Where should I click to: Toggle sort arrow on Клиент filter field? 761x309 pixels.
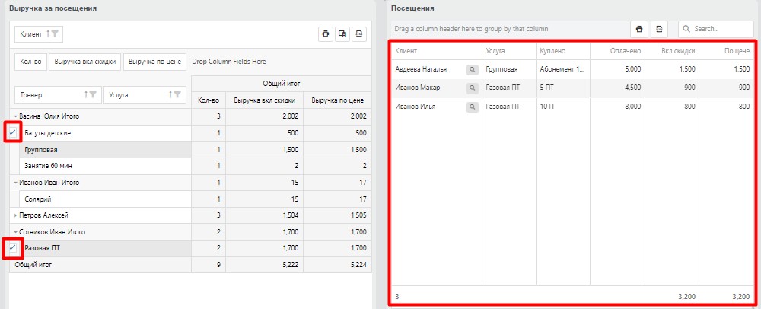point(47,34)
